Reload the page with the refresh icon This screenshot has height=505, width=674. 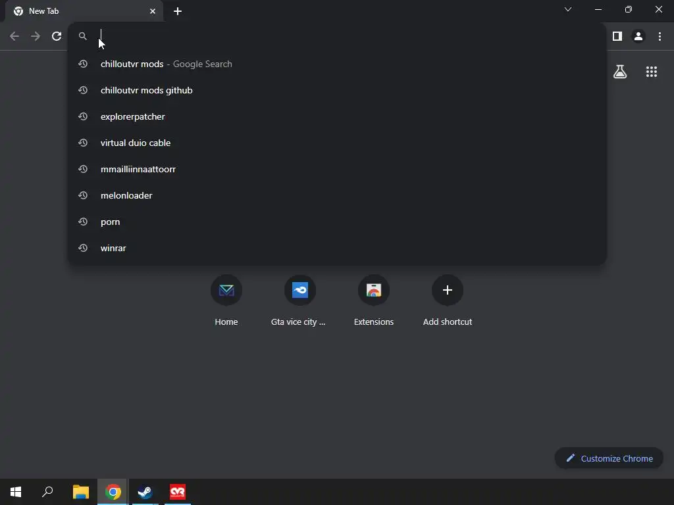pyautogui.click(x=57, y=37)
